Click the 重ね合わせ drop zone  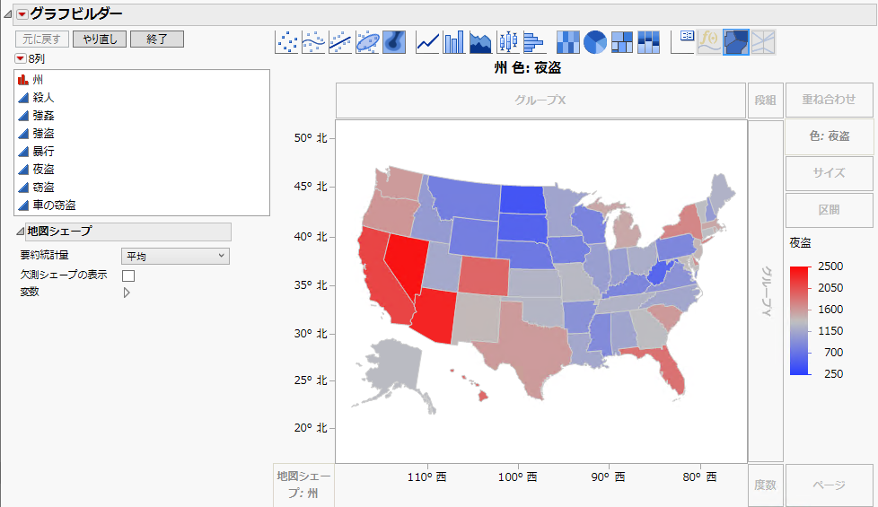click(829, 100)
